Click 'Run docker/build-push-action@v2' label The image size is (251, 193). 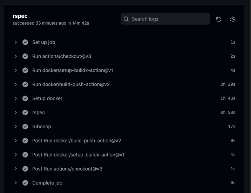tap(71, 84)
